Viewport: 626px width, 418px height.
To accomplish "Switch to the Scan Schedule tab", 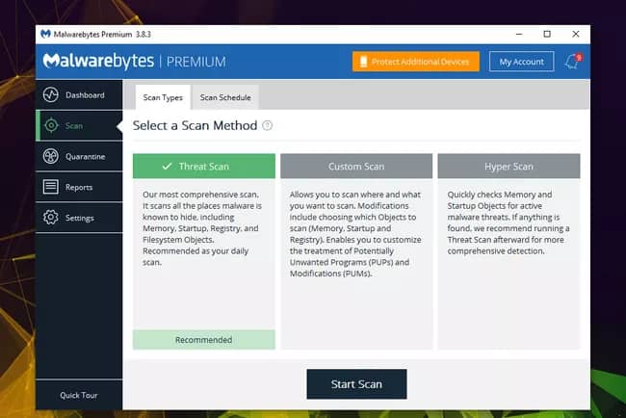I will pyautogui.click(x=225, y=97).
